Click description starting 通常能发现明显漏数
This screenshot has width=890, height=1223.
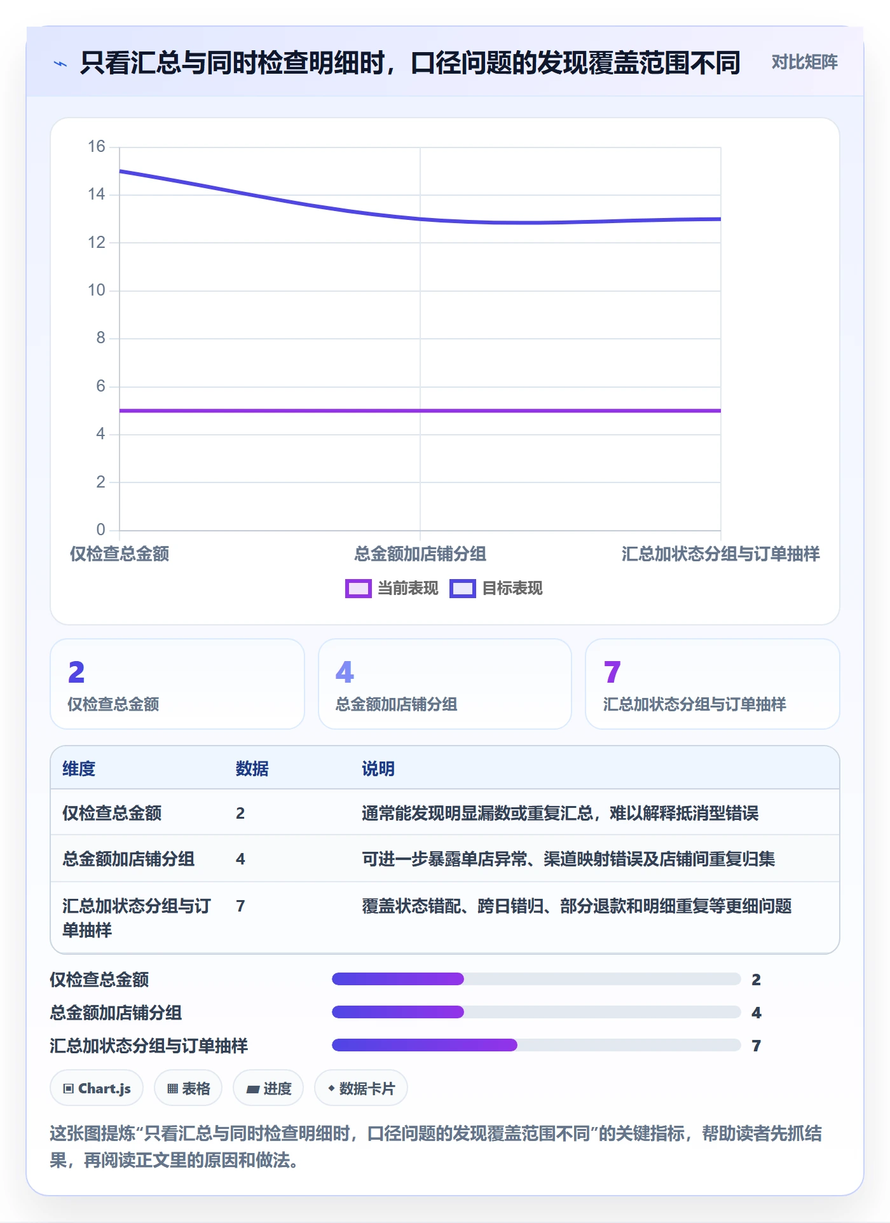560,813
